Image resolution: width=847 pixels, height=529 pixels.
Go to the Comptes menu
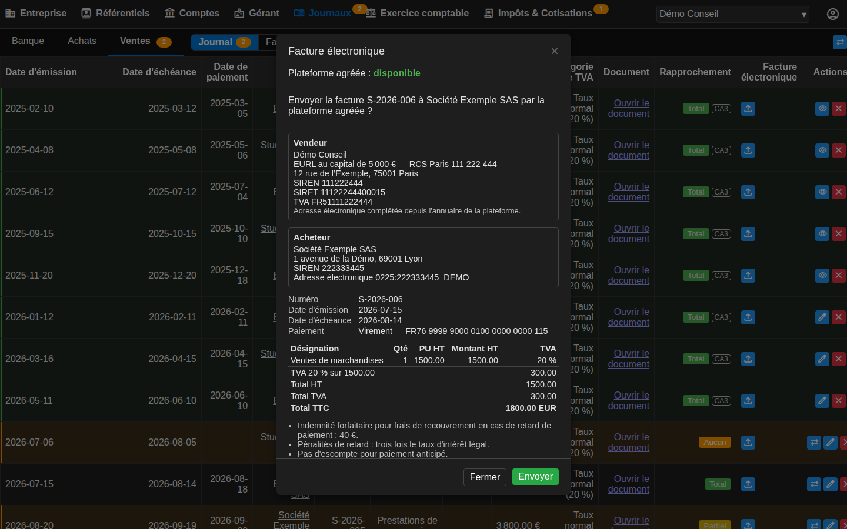click(x=192, y=13)
